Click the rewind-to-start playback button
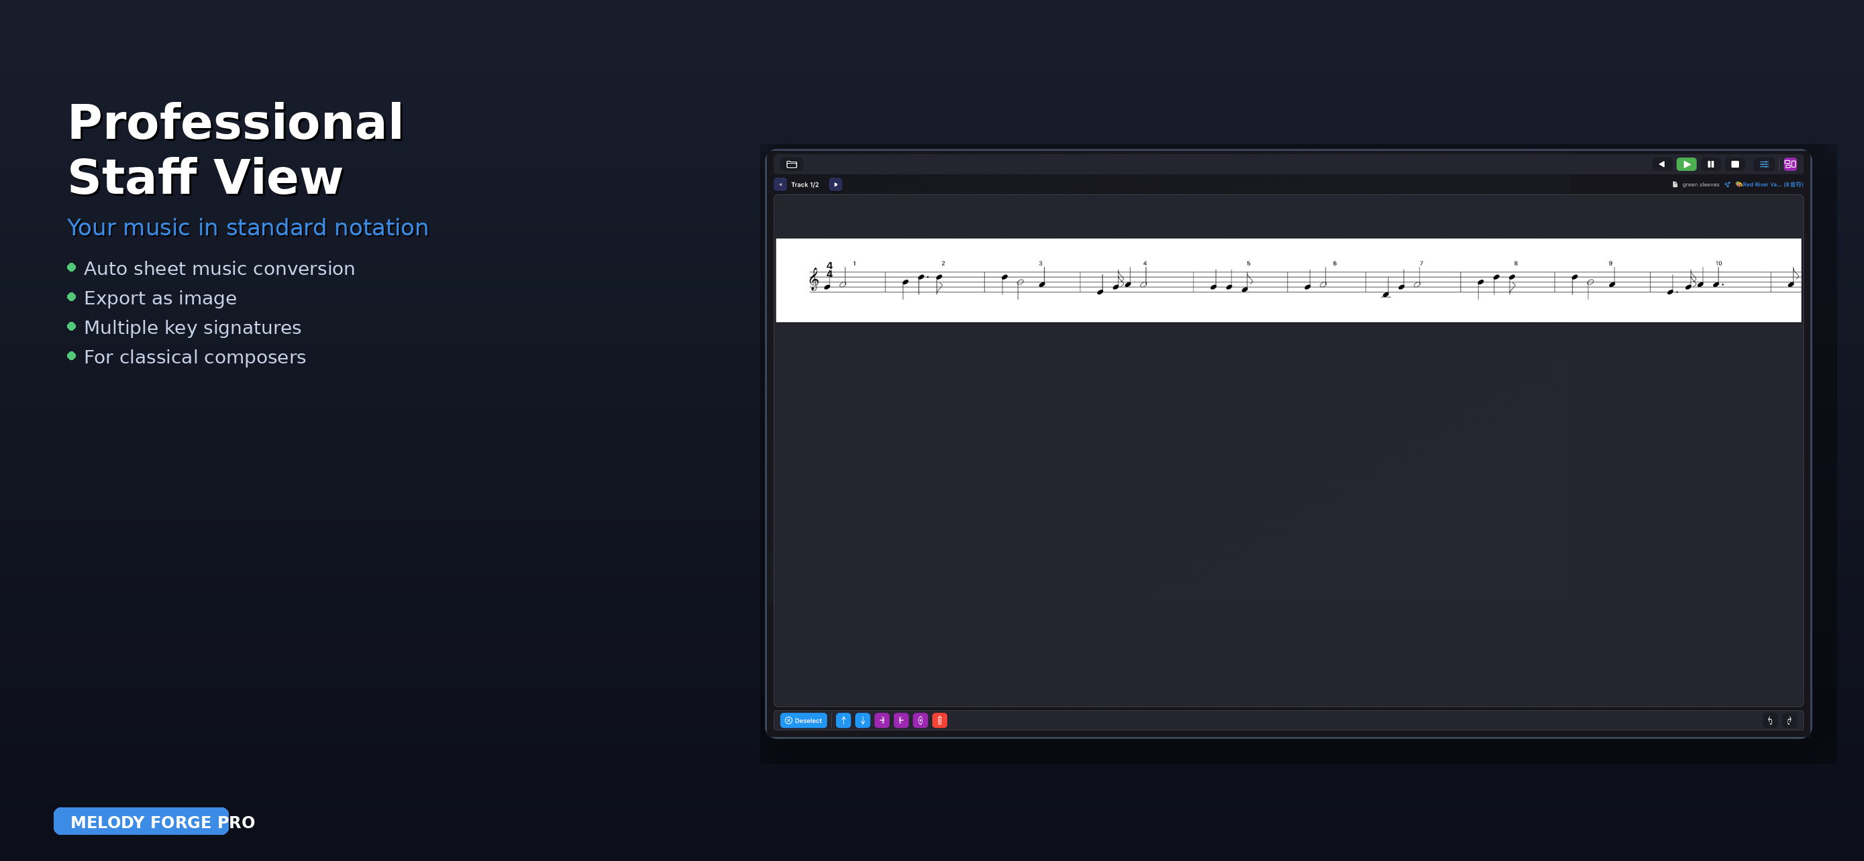This screenshot has height=861, width=1864. pos(1661,164)
